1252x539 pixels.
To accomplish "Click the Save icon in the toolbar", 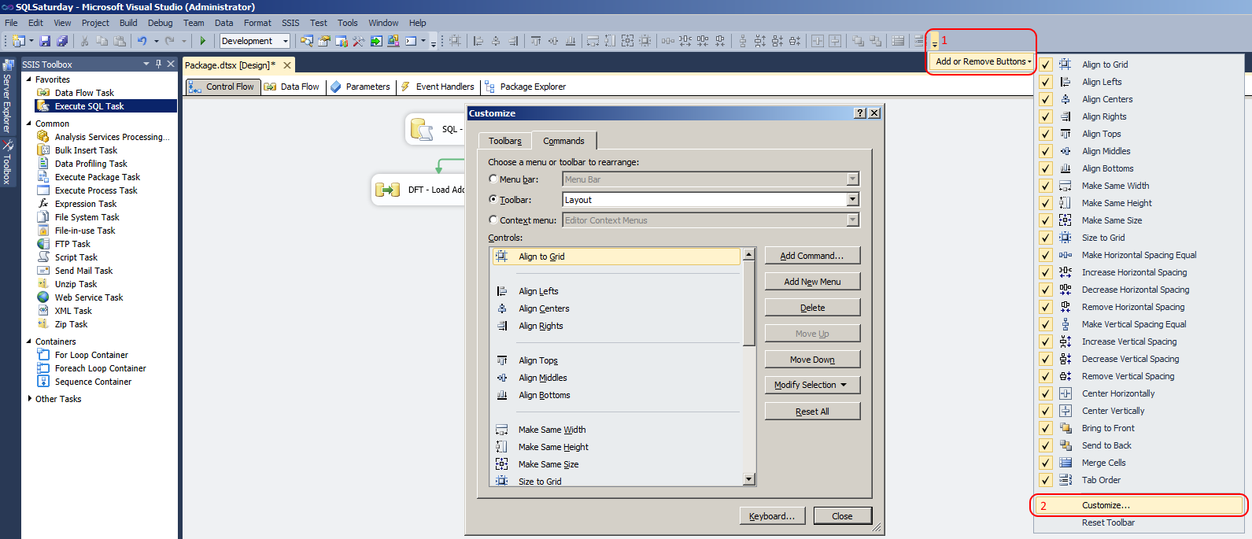I will [45, 41].
